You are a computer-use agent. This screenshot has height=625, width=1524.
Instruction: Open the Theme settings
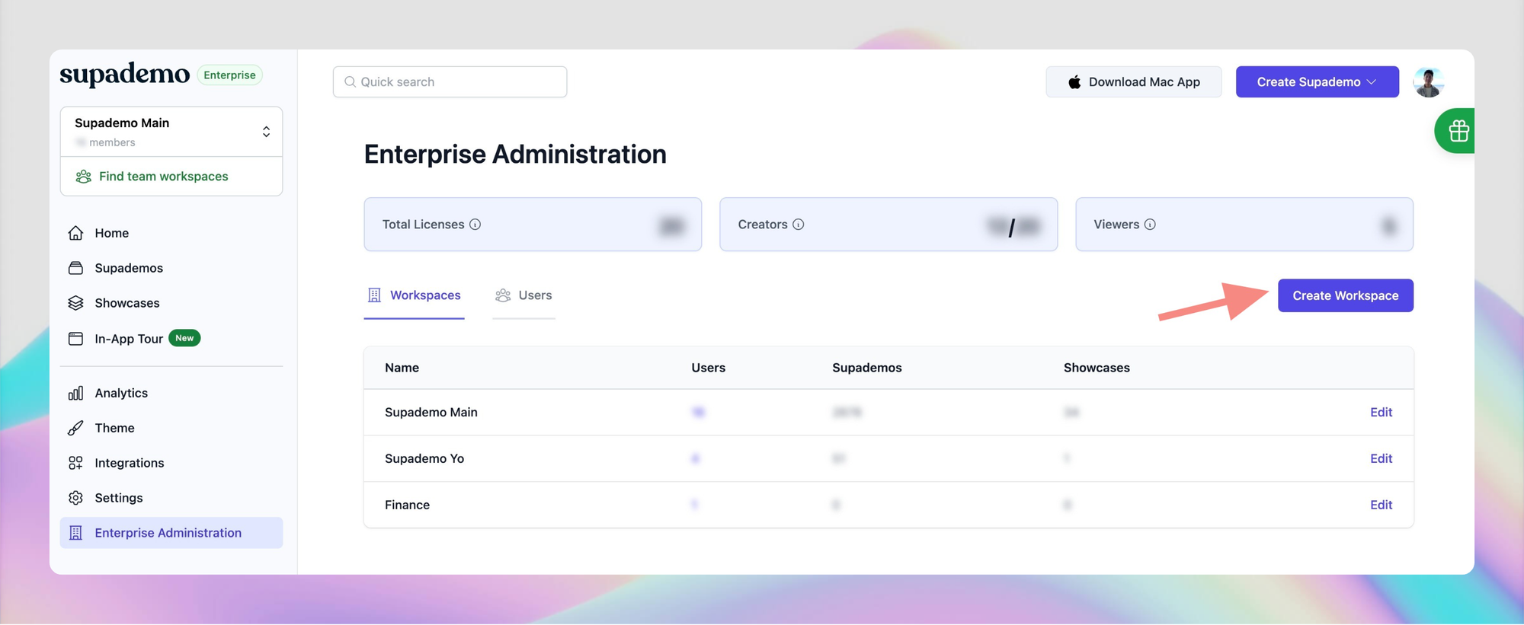pyautogui.click(x=114, y=428)
